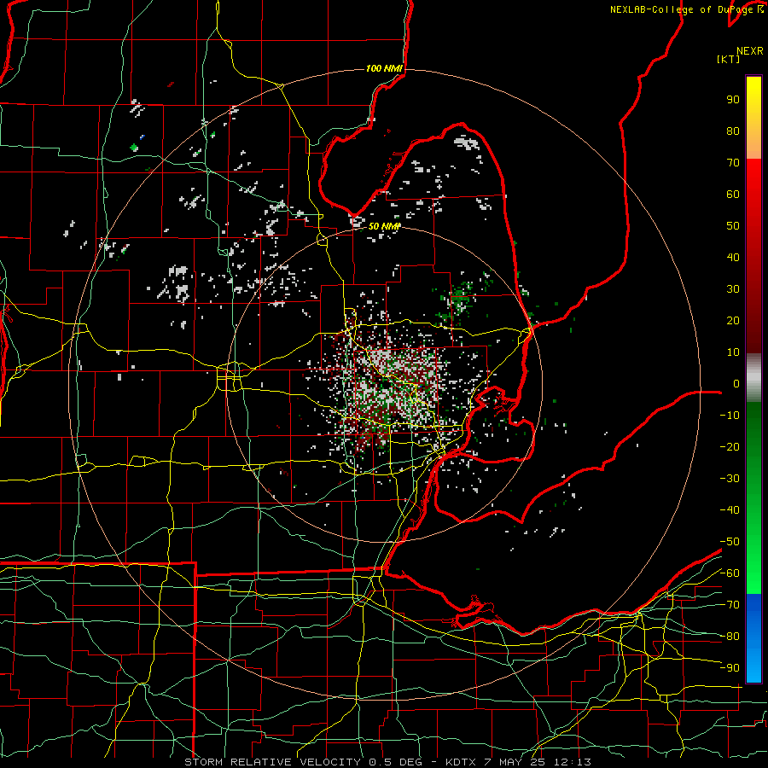Click the 10 value on the velocity scale
Image resolution: width=768 pixels, height=768 pixels.
point(733,352)
